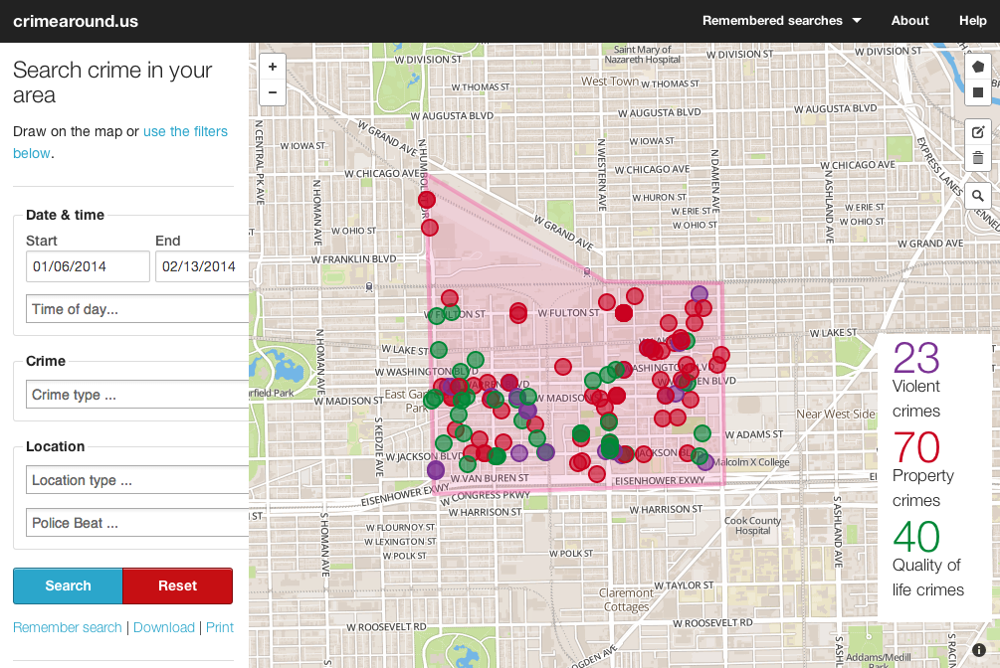Open the About page
The image size is (1000, 668).
910,21
